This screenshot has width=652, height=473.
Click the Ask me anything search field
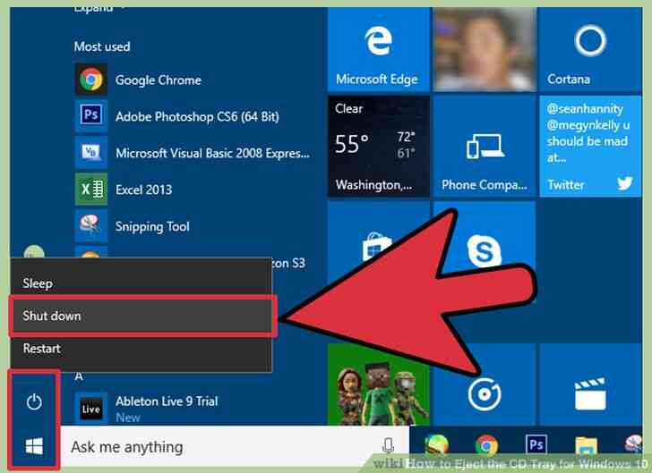[x=235, y=447]
